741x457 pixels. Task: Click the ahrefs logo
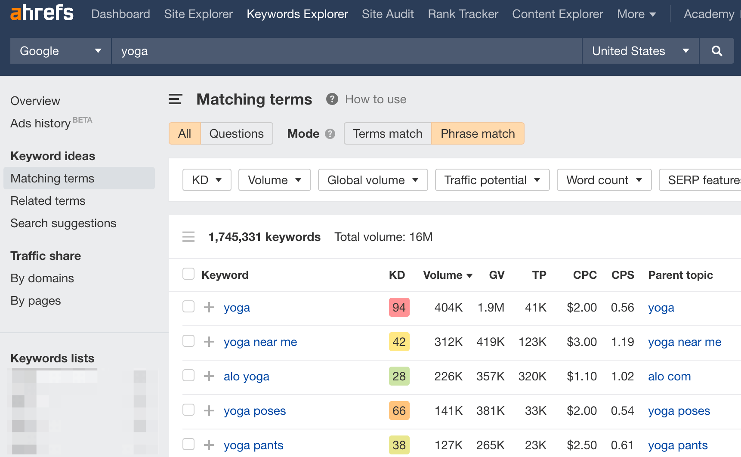pos(41,13)
